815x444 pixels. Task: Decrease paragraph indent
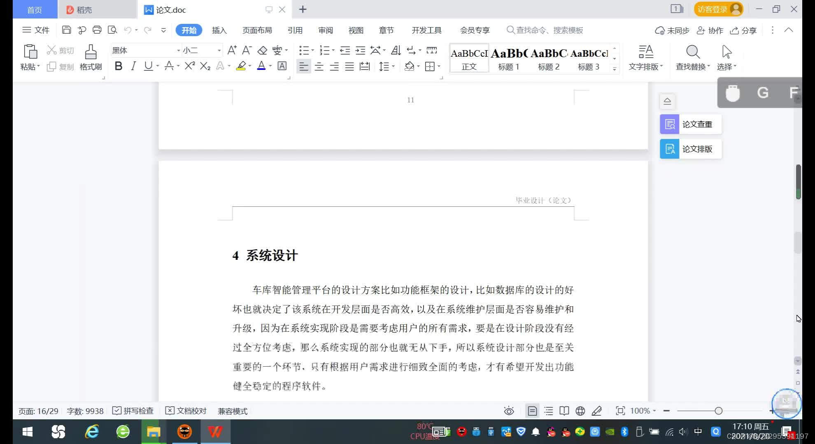click(x=345, y=50)
